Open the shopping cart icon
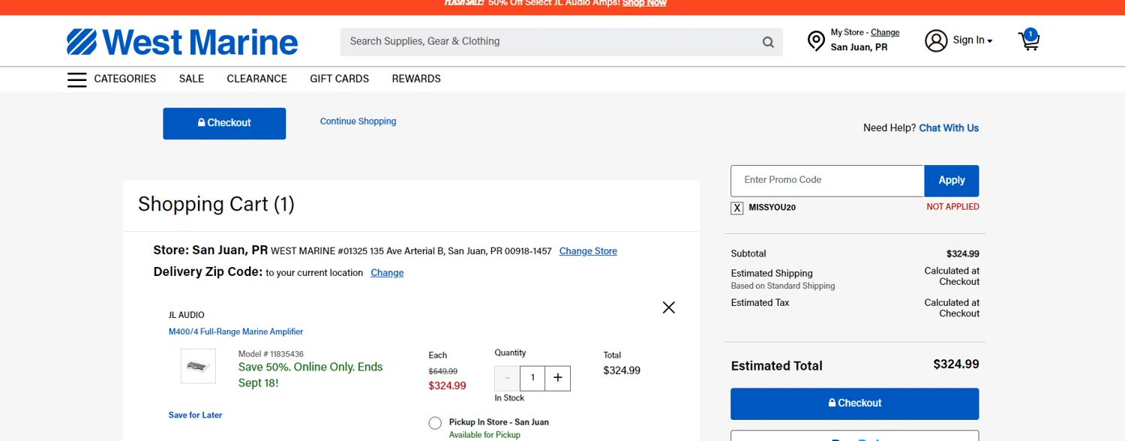Image resolution: width=1125 pixels, height=441 pixels. (x=1029, y=40)
